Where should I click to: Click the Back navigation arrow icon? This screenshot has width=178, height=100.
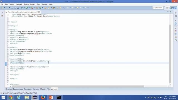click(x=81, y=8)
